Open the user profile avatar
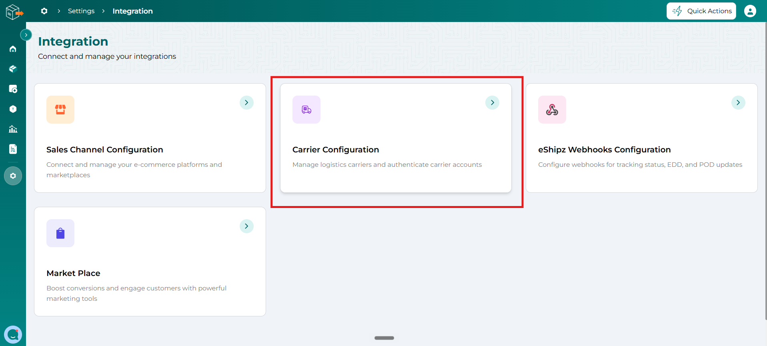Viewport: 767px width, 346px height. (750, 11)
